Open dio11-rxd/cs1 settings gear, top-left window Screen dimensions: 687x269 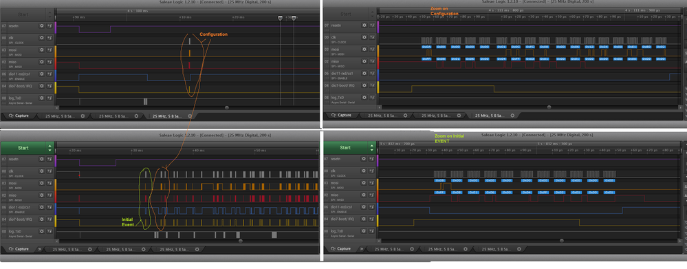pos(42,74)
